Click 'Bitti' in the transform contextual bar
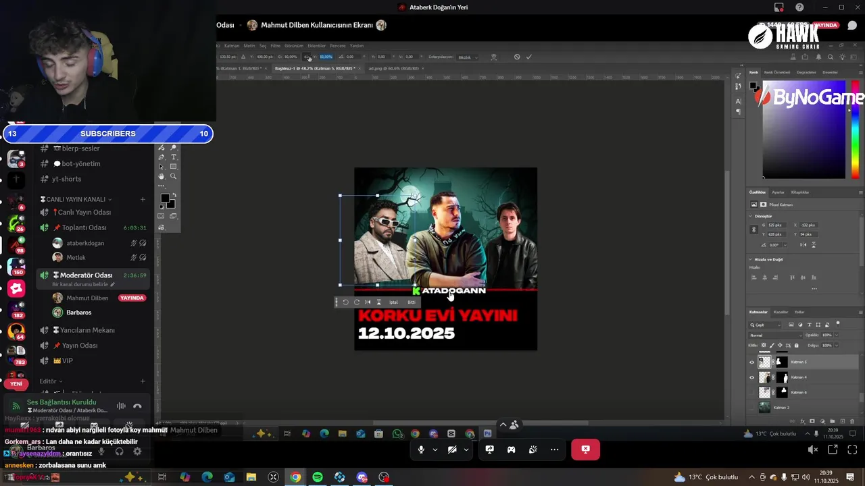The width and height of the screenshot is (865, 486). pyautogui.click(x=411, y=302)
